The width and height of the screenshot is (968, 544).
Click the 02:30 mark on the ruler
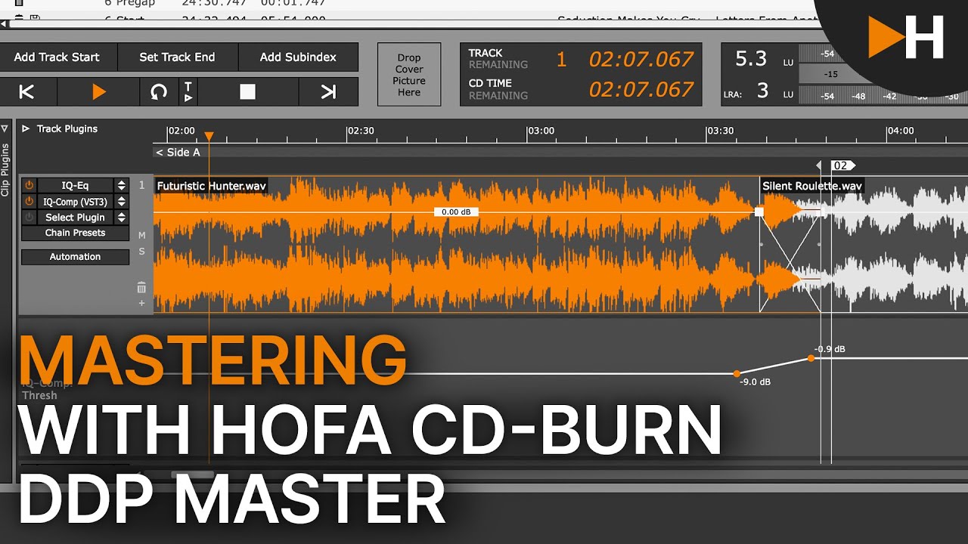coord(361,131)
